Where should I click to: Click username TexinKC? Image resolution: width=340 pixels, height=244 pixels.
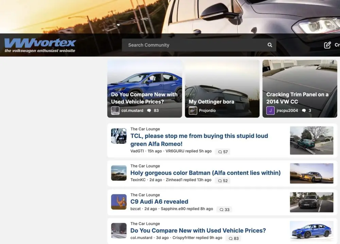(x=138, y=180)
